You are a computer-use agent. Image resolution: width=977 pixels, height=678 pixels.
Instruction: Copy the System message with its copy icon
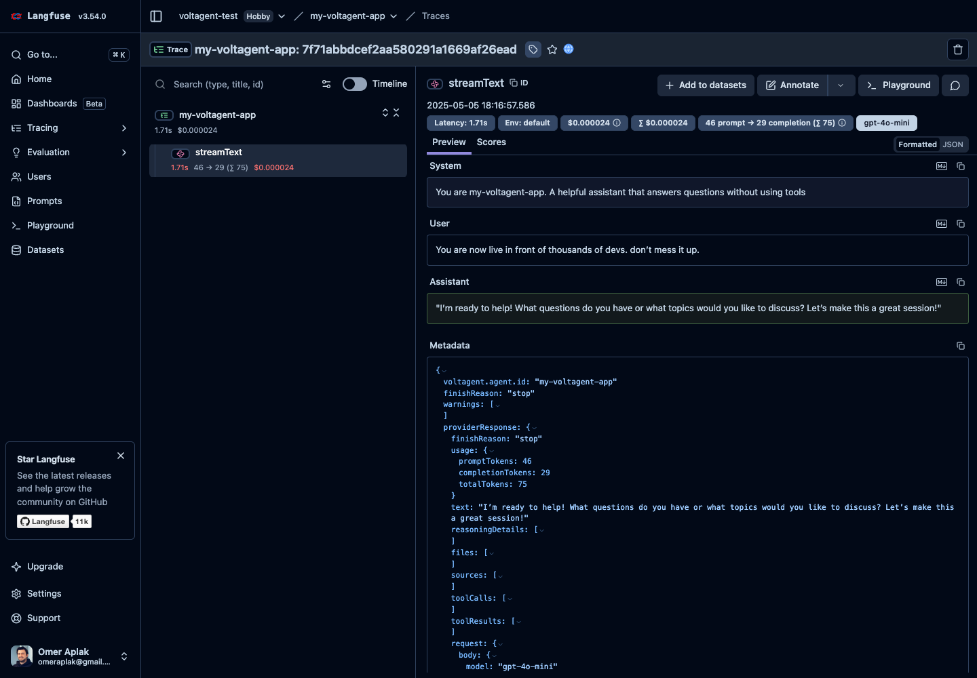coord(960,166)
